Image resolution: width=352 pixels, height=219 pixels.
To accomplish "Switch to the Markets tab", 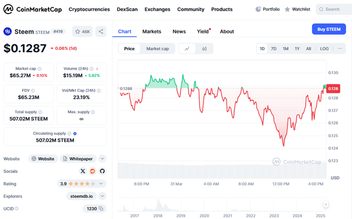I will 152,32.
